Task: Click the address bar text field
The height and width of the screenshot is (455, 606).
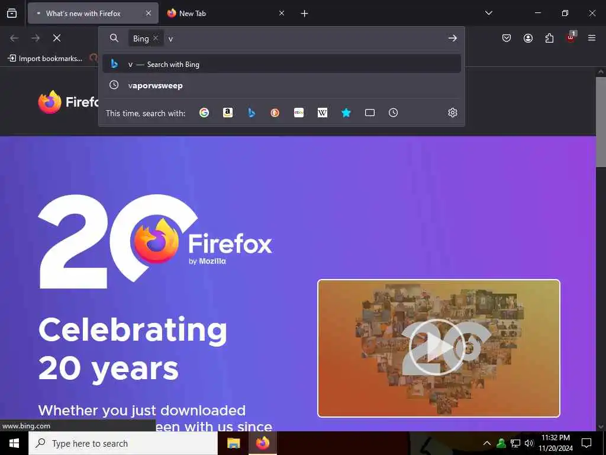Action: coord(305,39)
